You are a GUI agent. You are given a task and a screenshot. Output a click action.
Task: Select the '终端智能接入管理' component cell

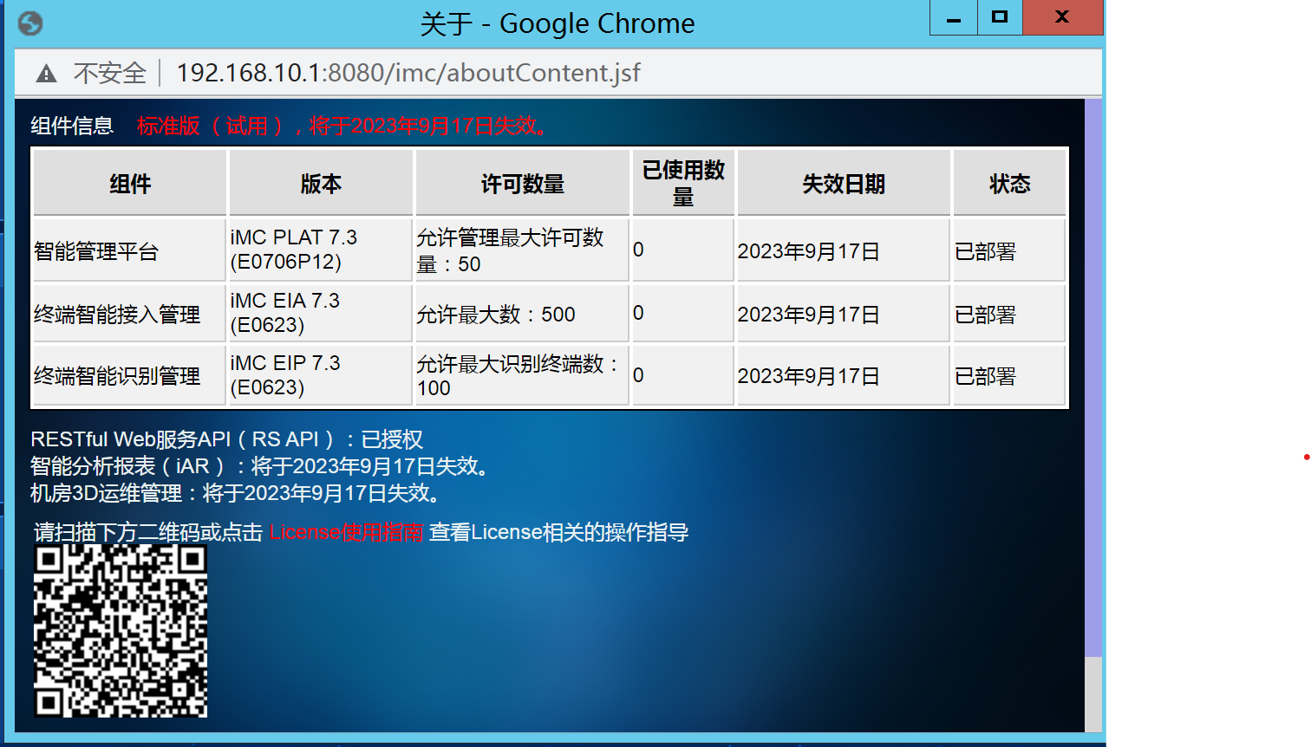tap(130, 314)
